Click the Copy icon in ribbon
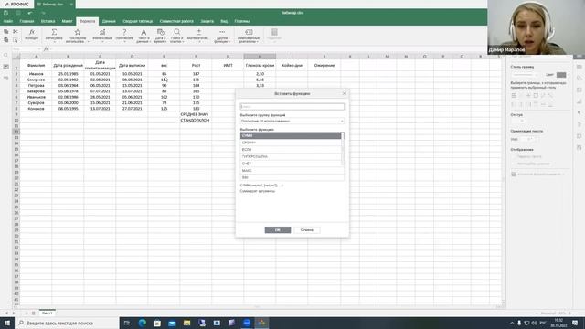Screen dimensions: 585x329 tap(6, 32)
